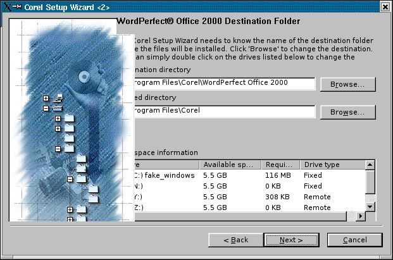
Task: Click the shared directory path field
Action: (223, 111)
